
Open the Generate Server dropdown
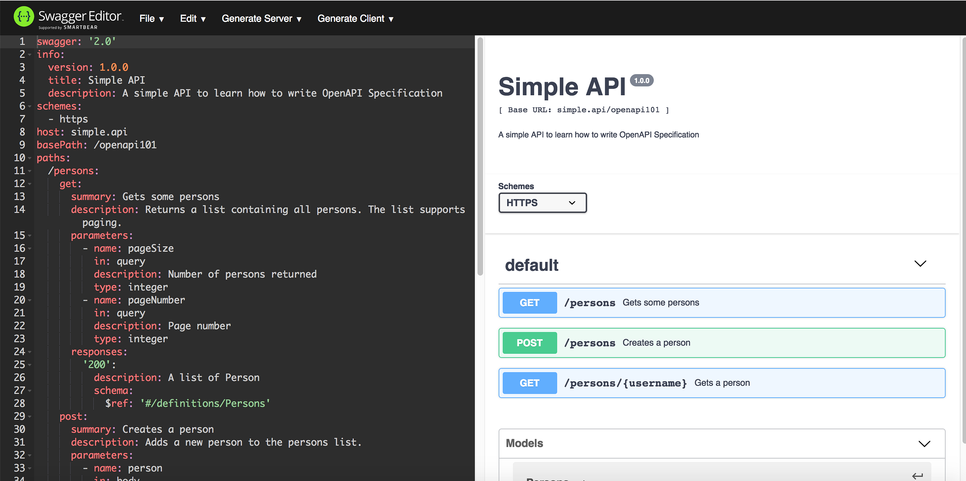262,18
